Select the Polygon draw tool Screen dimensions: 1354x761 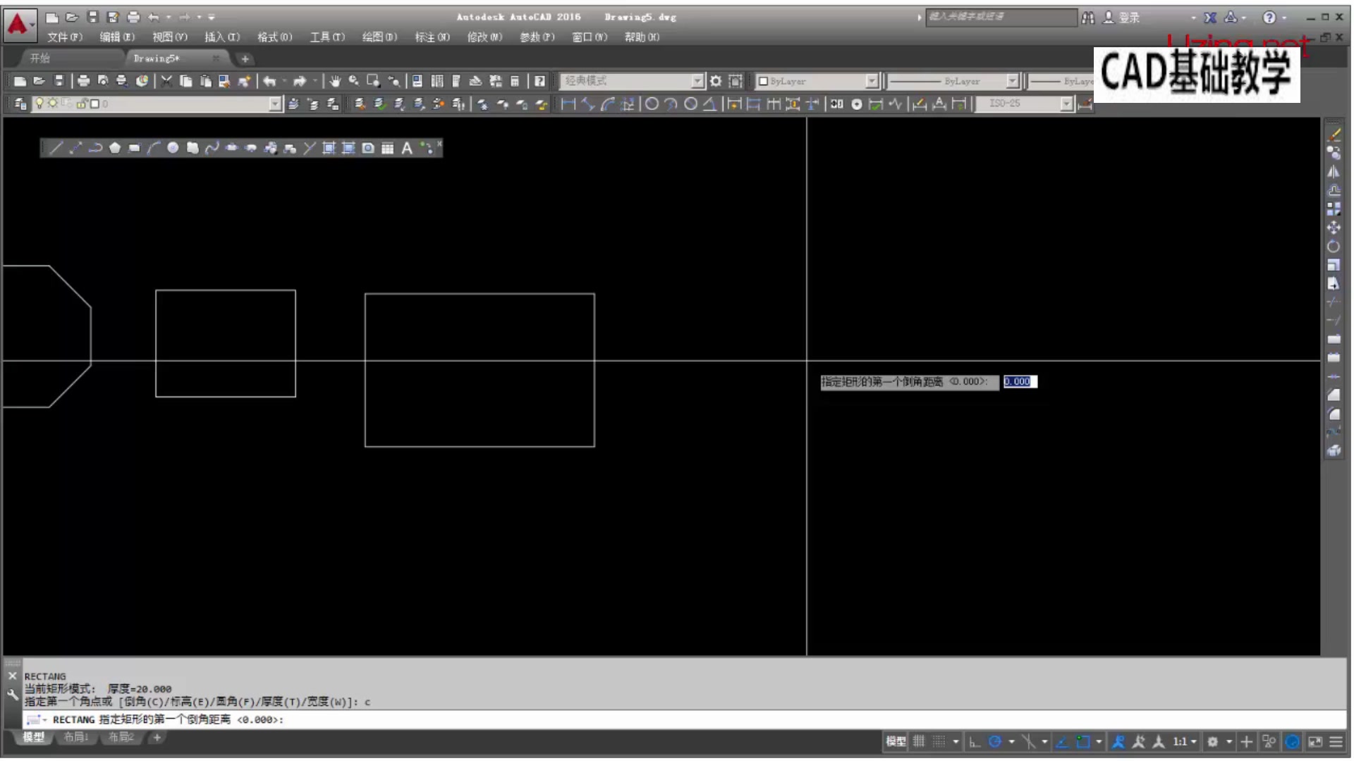[x=115, y=148]
